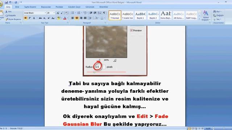This screenshot has height=130, width=232.
Task: Open the Görünüm ribbon tab
Action: coord(90,7)
